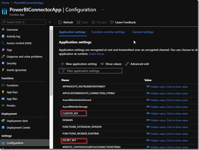Switch to Function runtime settings tab
The width and height of the screenshot is (199, 150).
click(x=108, y=32)
